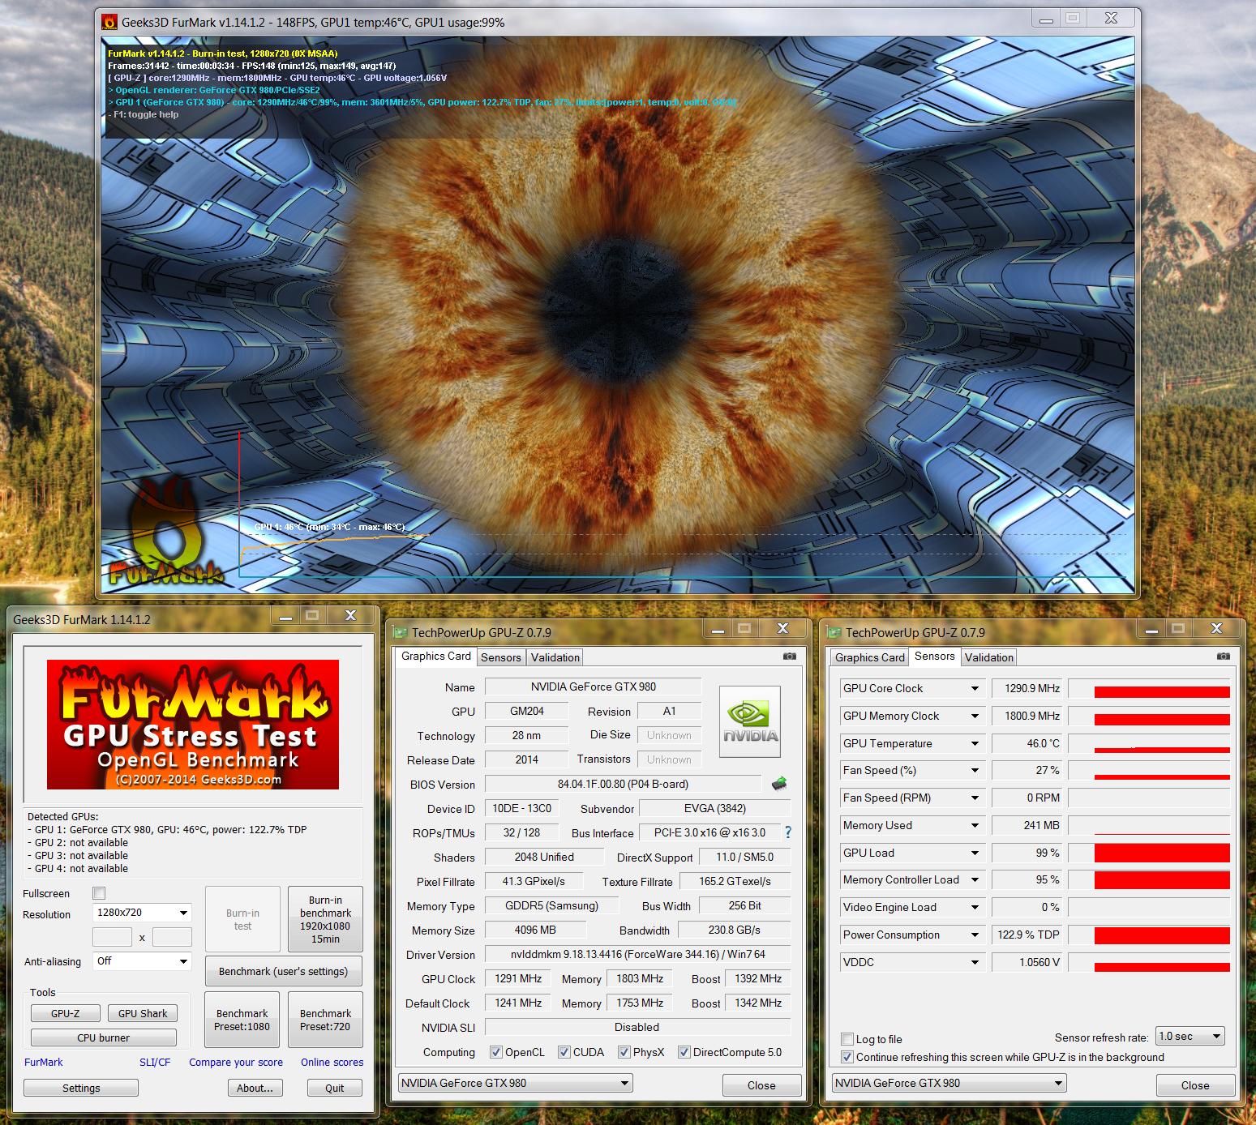The image size is (1256, 1125).
Task: Expand the GPU Temperature sensor dropdown
Action: pyautogui.click(x=975, y=744)
